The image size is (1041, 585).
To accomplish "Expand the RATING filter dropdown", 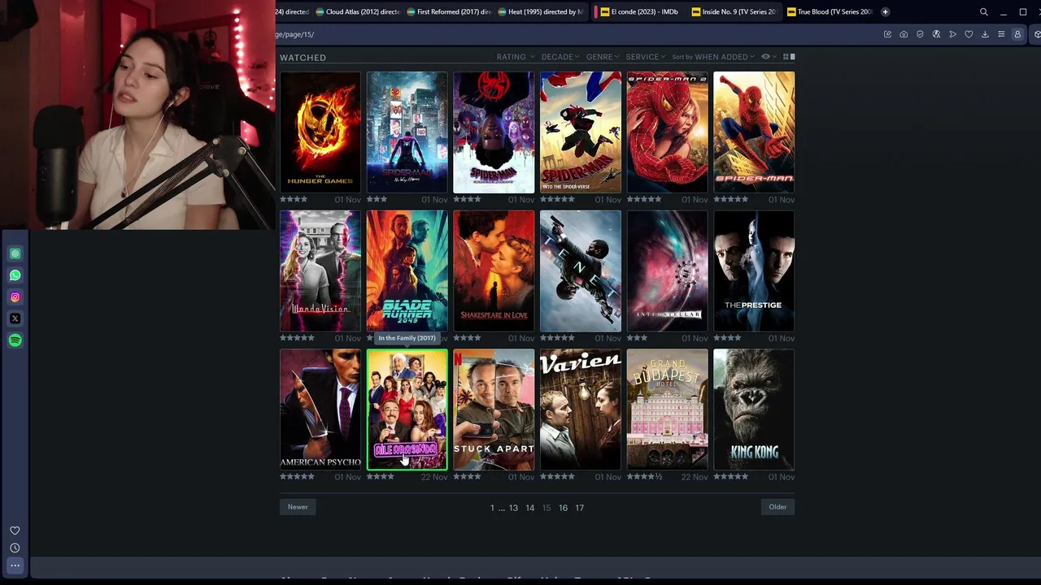I will pos(516,57).
